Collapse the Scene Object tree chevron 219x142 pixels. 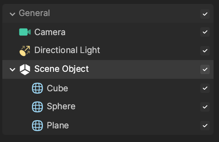12,69
